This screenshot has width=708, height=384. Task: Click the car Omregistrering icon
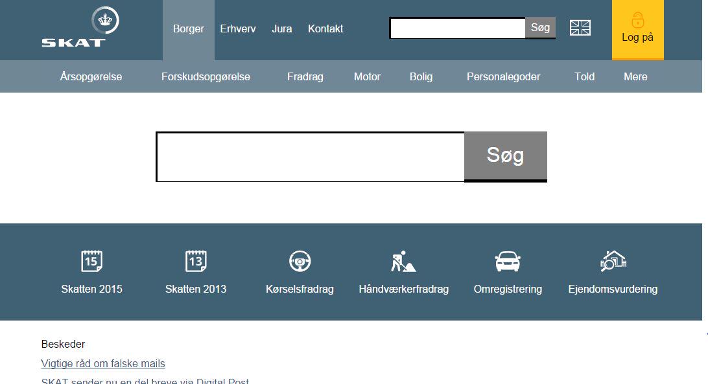(508, 261)
